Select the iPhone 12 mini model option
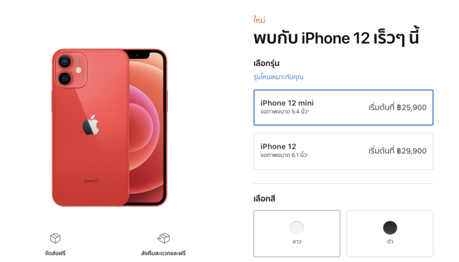The height and width of the screenshot is (262, 459). click(x=343, y=108)
